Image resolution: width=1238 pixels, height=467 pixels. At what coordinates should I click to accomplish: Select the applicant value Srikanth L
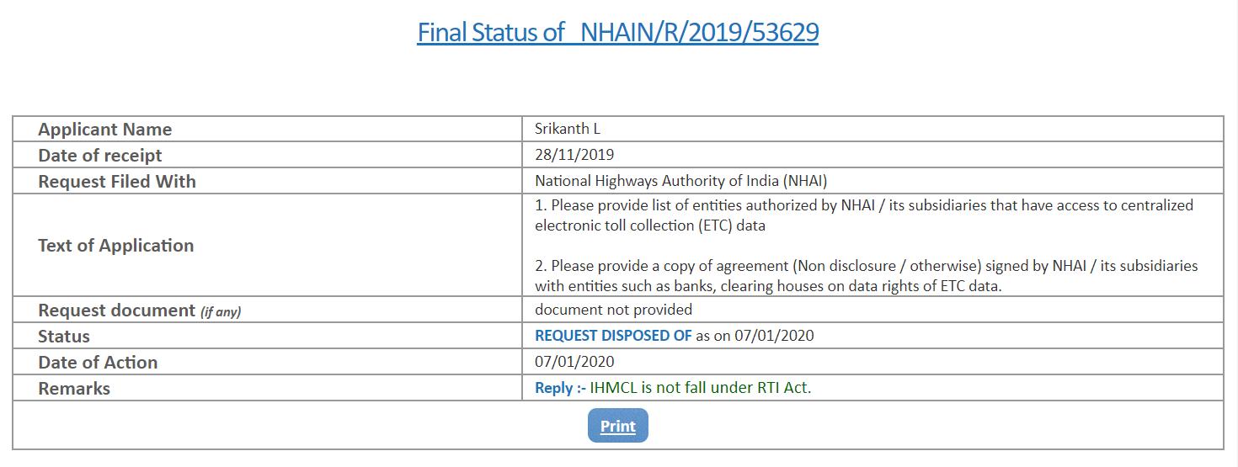pyautogui.click(x=568, y=130)
